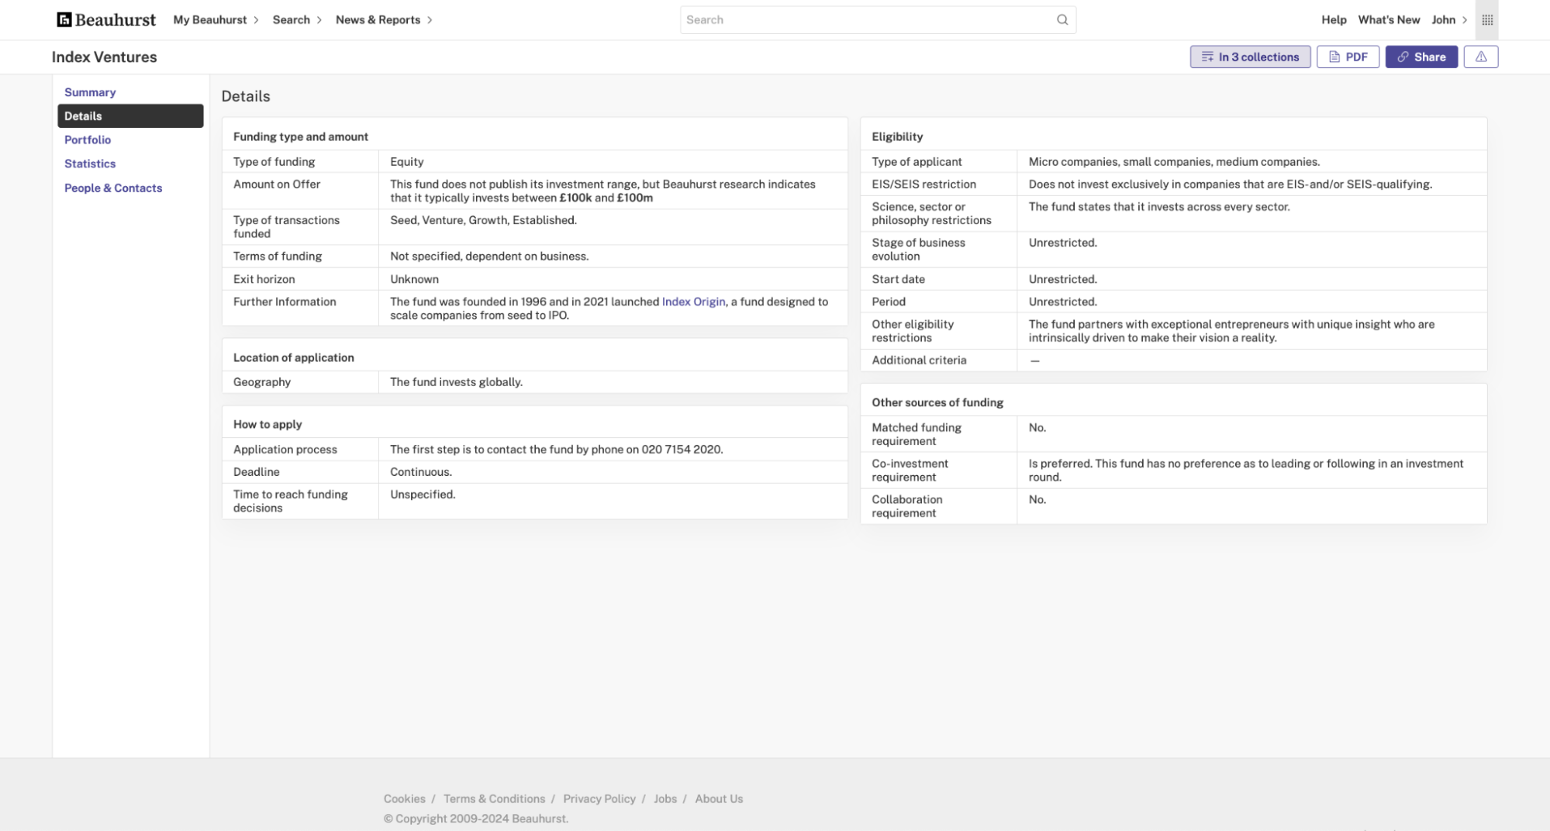This screenshot has height=831, width=1550.
Task: Open People & Contacts section
Action: [x=113, y=188]
